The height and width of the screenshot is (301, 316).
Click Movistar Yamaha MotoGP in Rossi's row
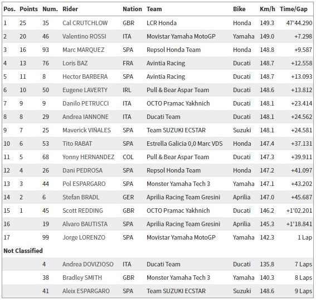(x=181, y=36)
